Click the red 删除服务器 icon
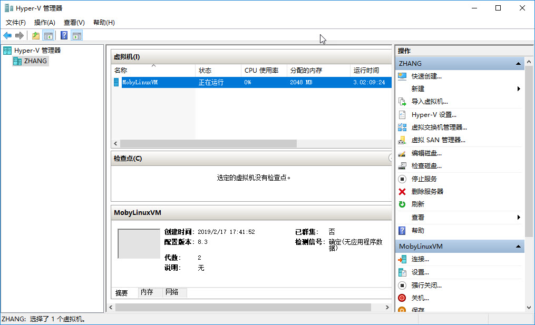The width and height of the screenshot is (535, 325). 402,192
